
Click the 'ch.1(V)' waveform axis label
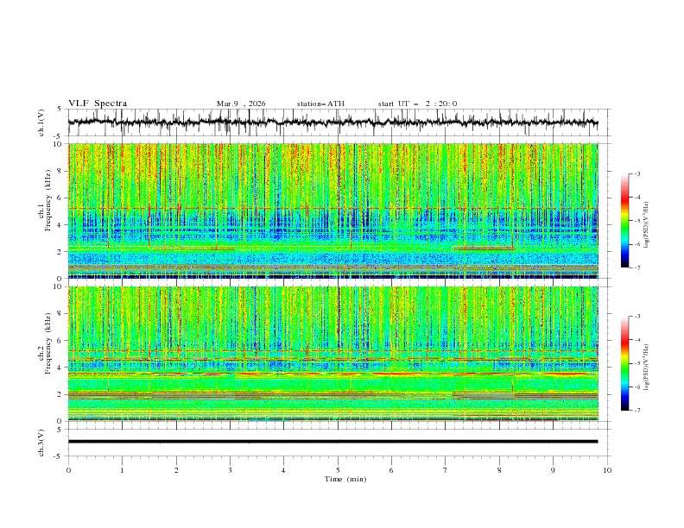tap(41, 123)
